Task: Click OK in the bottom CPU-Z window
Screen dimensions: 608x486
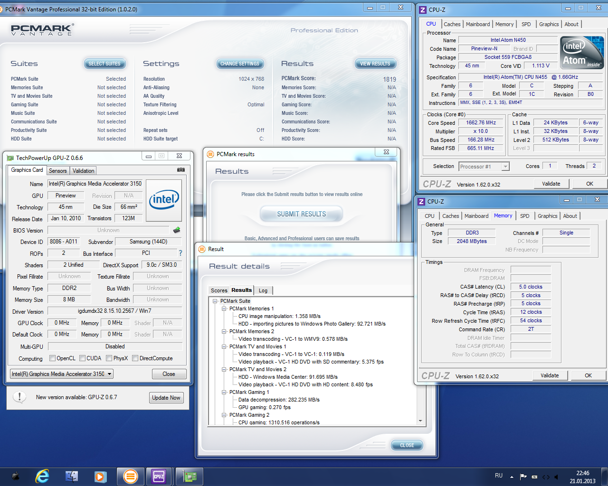Action: click(x=588, y=375)
